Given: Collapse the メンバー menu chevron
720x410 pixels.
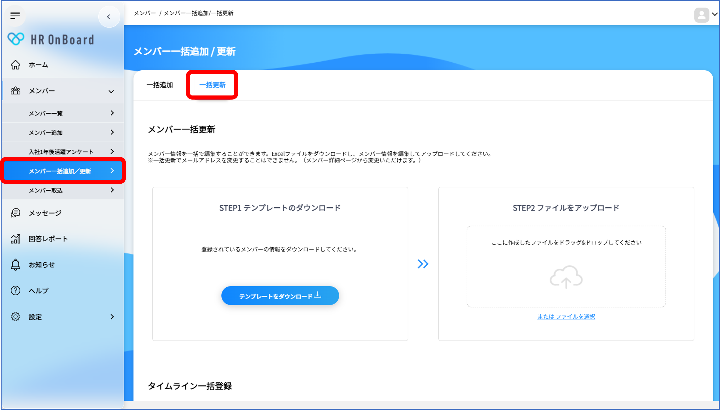Looking at the screenshot, I should [111, 91].
